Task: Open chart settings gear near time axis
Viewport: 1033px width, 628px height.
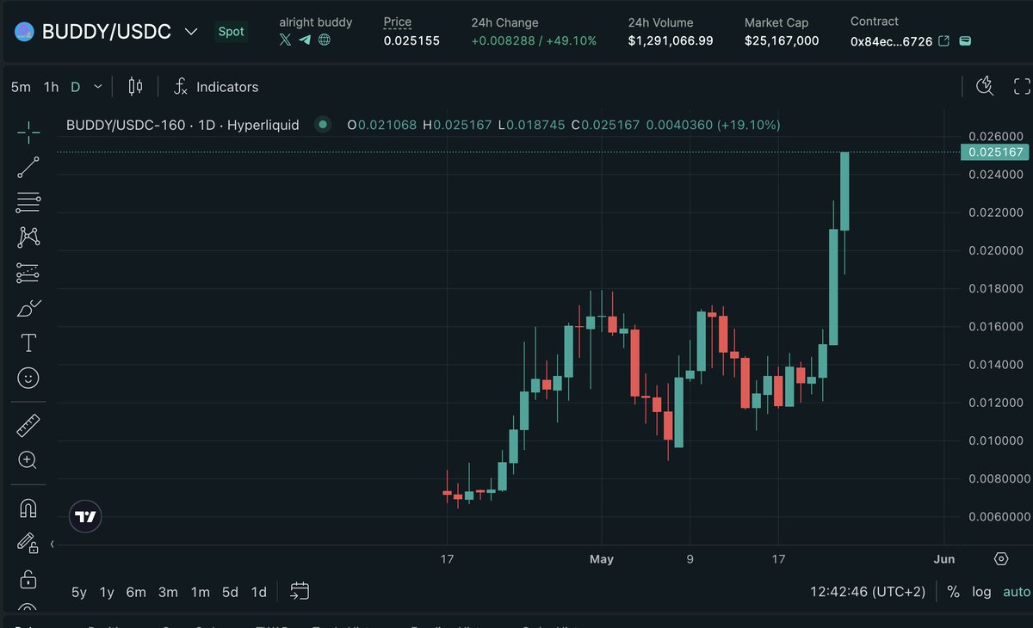Action: (1000, 558)
